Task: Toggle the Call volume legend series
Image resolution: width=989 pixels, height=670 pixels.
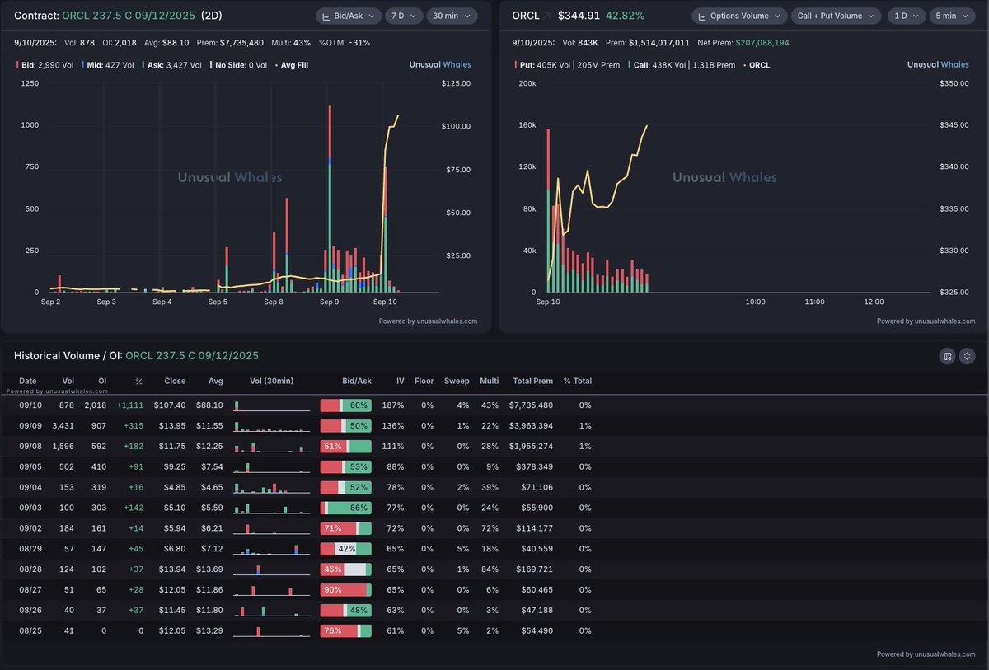Action: (682, 64)
